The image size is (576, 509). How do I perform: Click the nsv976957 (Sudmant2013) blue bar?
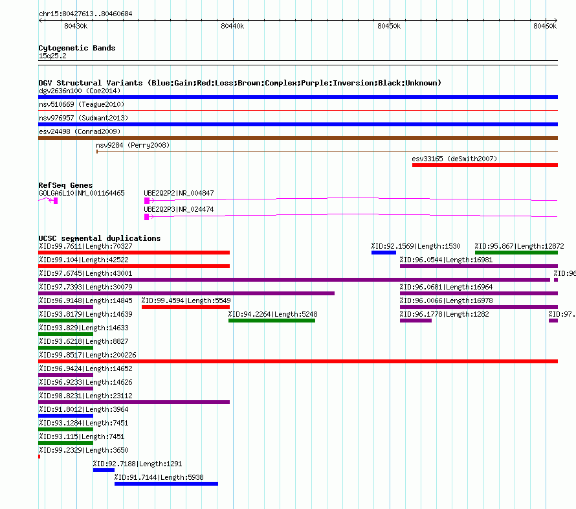[298, 124]
